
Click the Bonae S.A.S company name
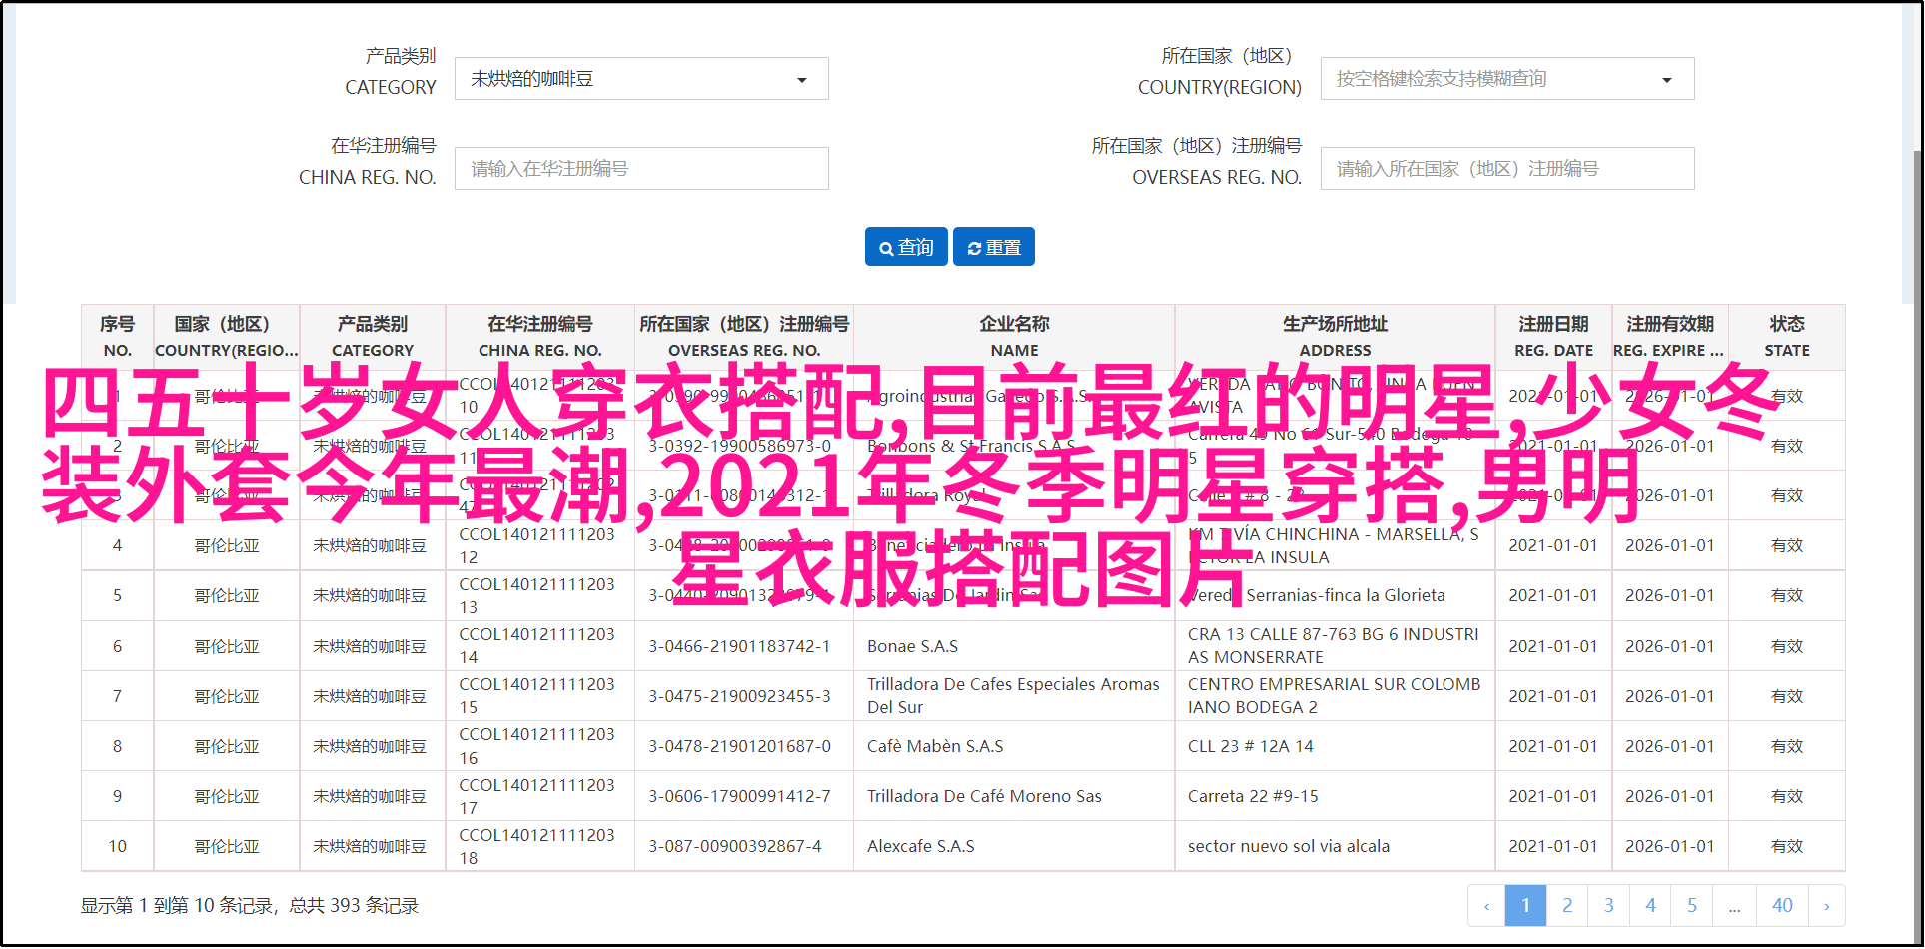[912, 646]
